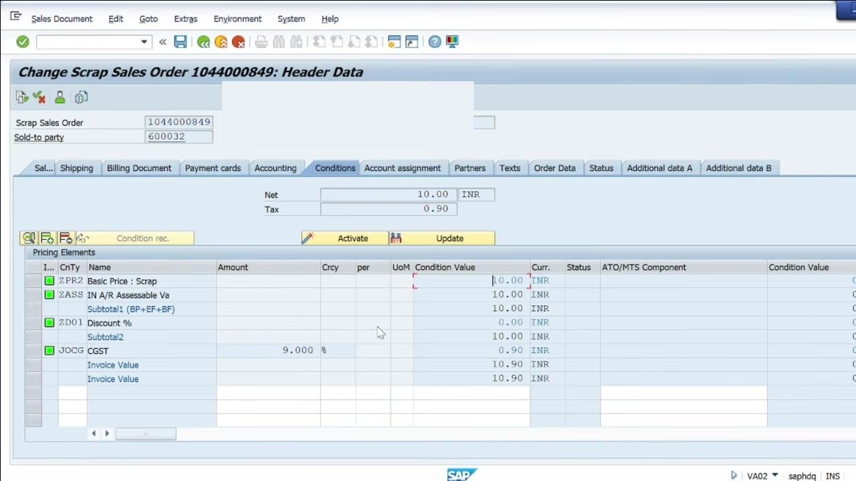
Task: Open the VA02 status bar dropdown arrow
Action: (775, 476)
